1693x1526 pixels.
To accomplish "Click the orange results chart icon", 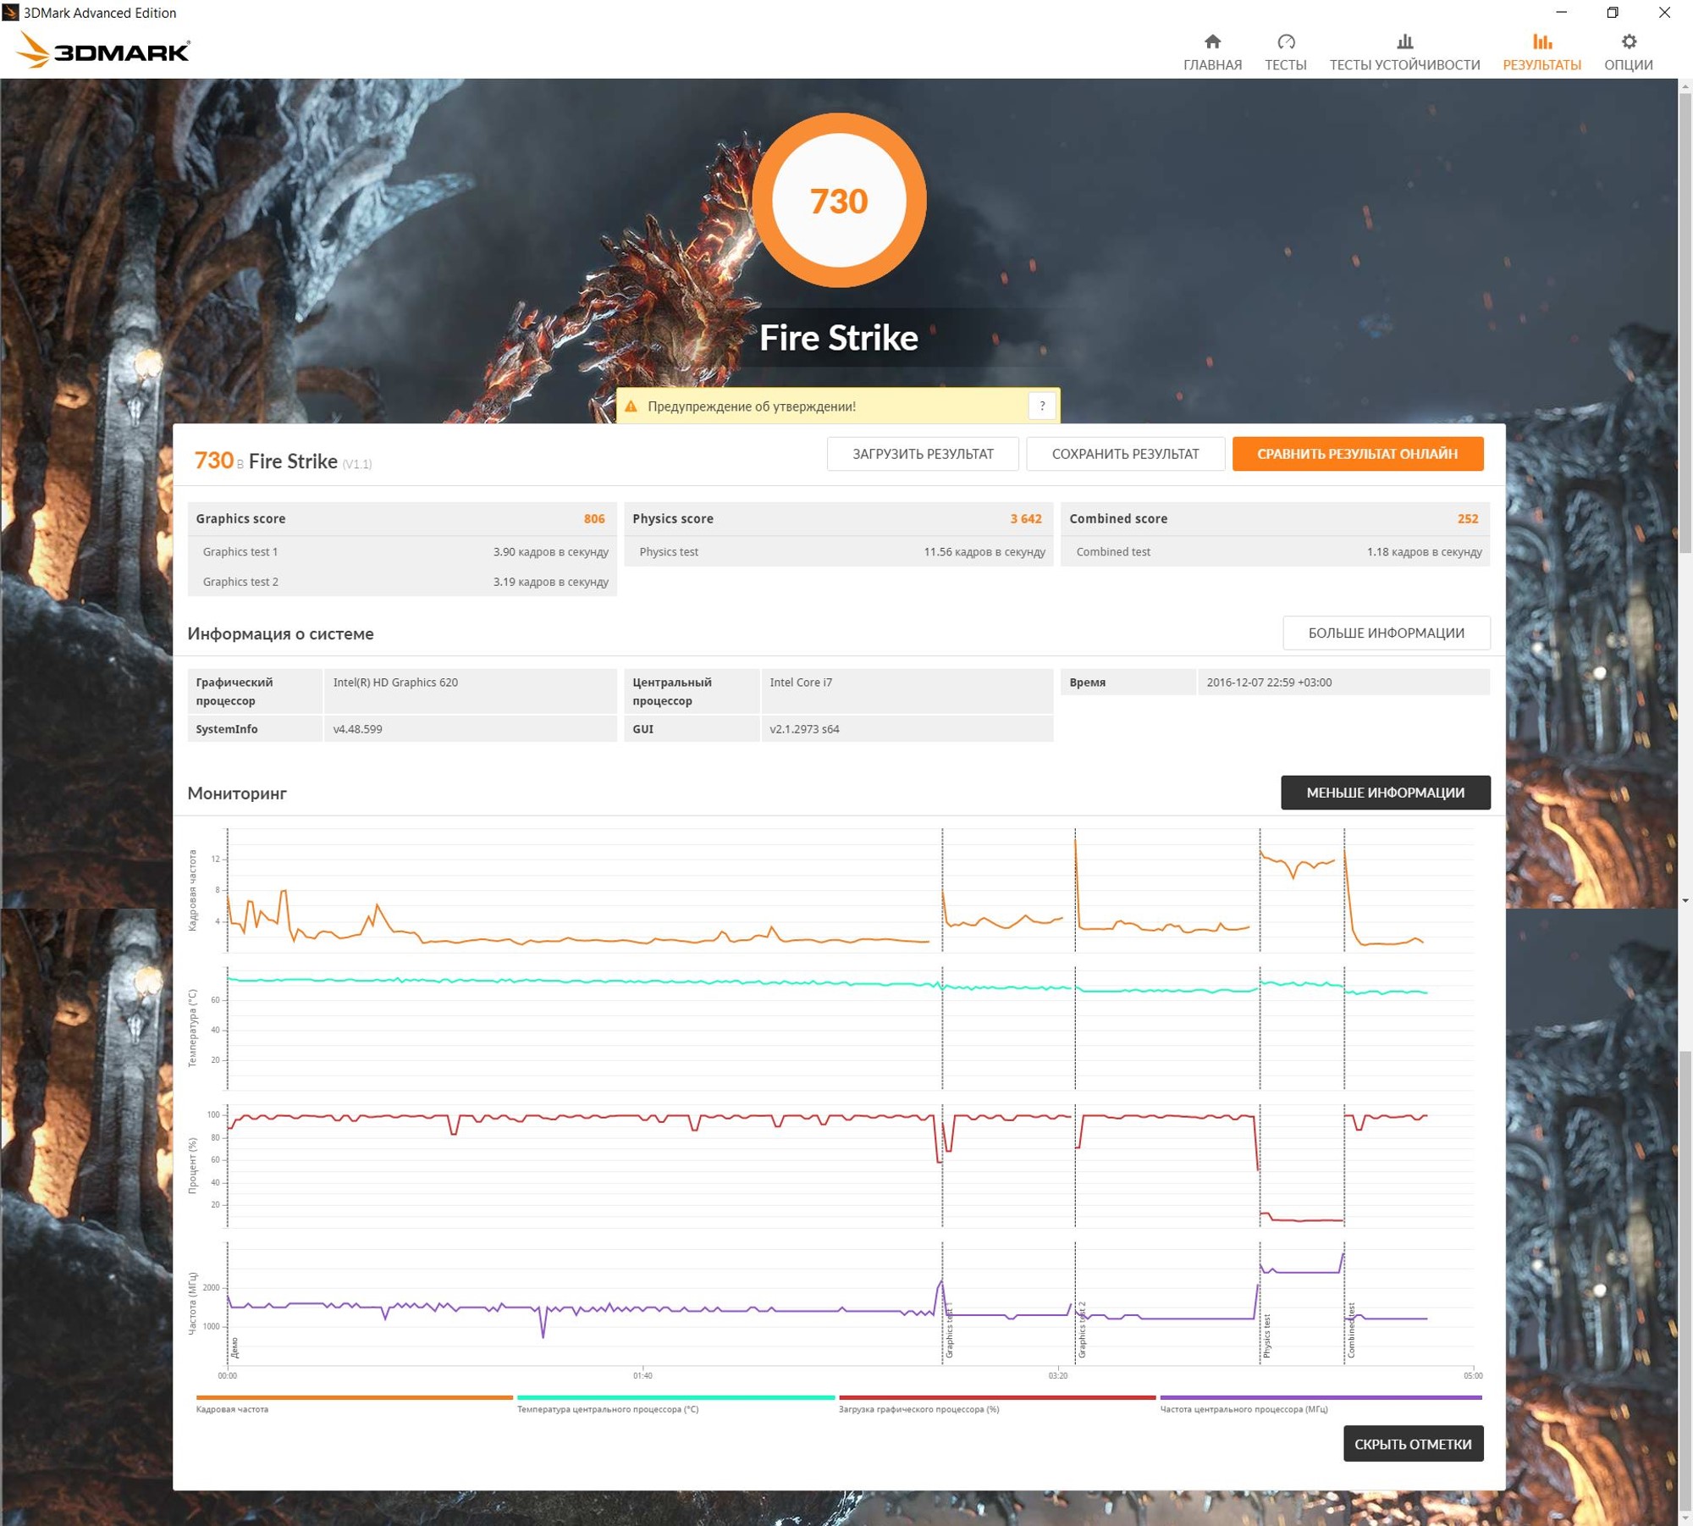I will (1542, 41).
